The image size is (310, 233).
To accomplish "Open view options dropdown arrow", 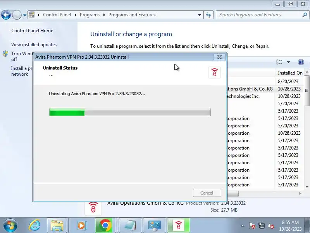I will point(288,62).
